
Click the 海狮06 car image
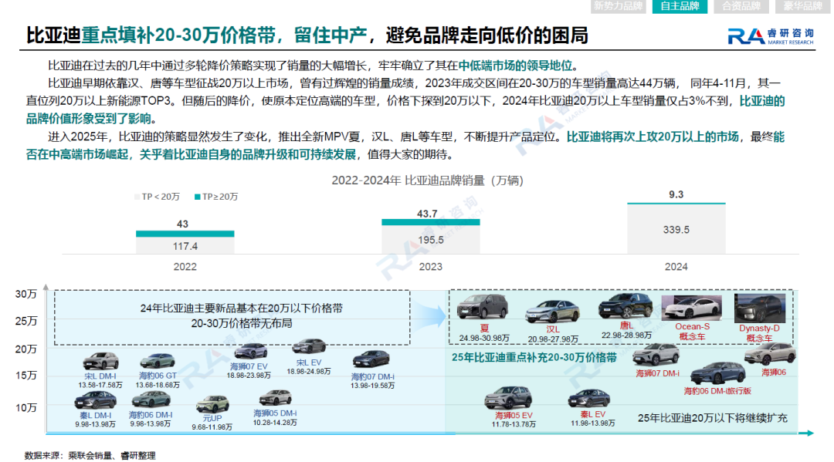770,353
